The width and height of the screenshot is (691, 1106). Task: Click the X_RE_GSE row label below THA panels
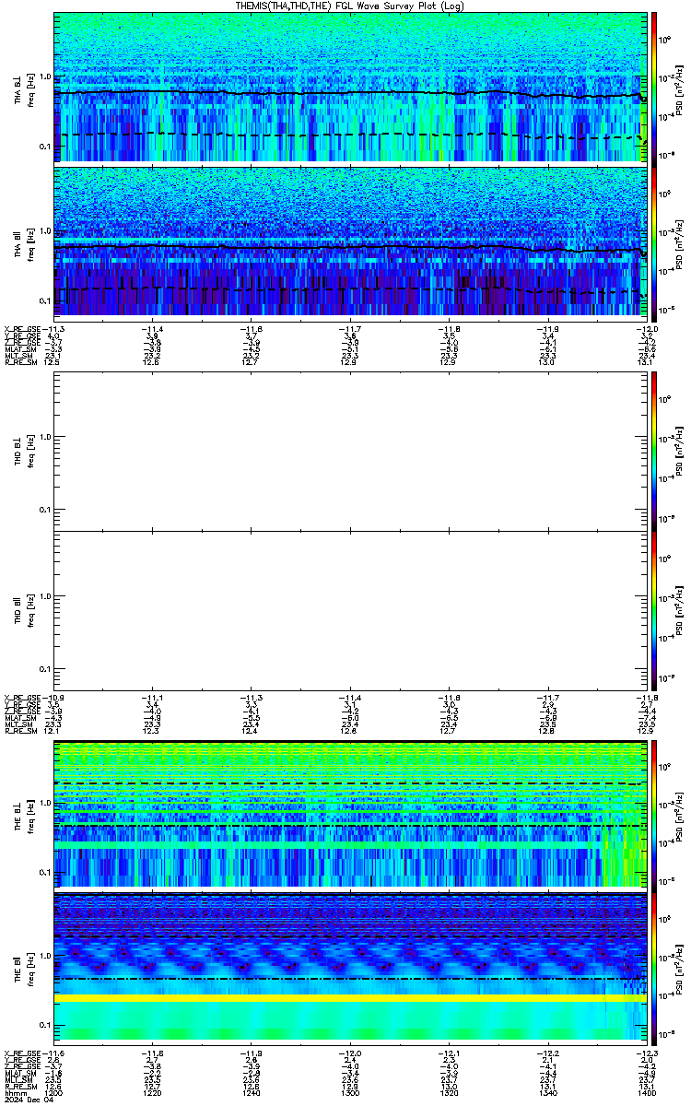21,329
